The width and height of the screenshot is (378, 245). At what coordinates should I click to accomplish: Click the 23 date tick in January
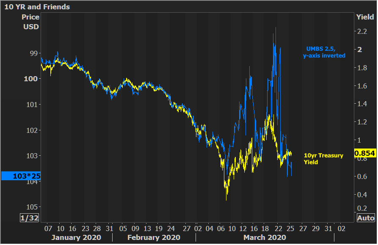pyautogui.click(x=85, y=228)
